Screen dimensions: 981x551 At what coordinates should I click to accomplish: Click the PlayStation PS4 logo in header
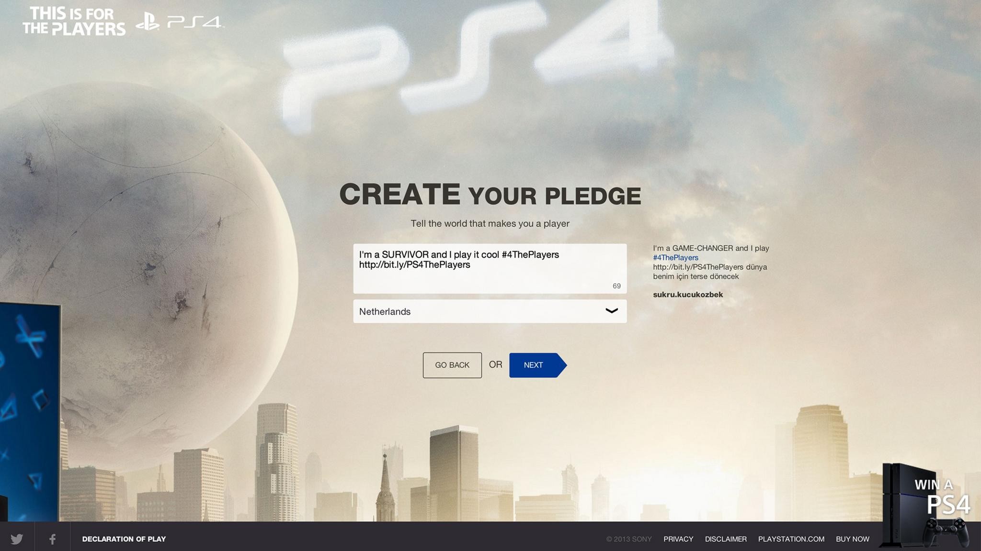[179, 22]
